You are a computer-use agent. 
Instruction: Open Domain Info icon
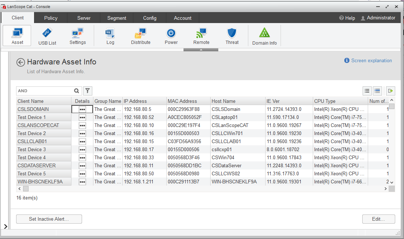(x=264, y=36)
